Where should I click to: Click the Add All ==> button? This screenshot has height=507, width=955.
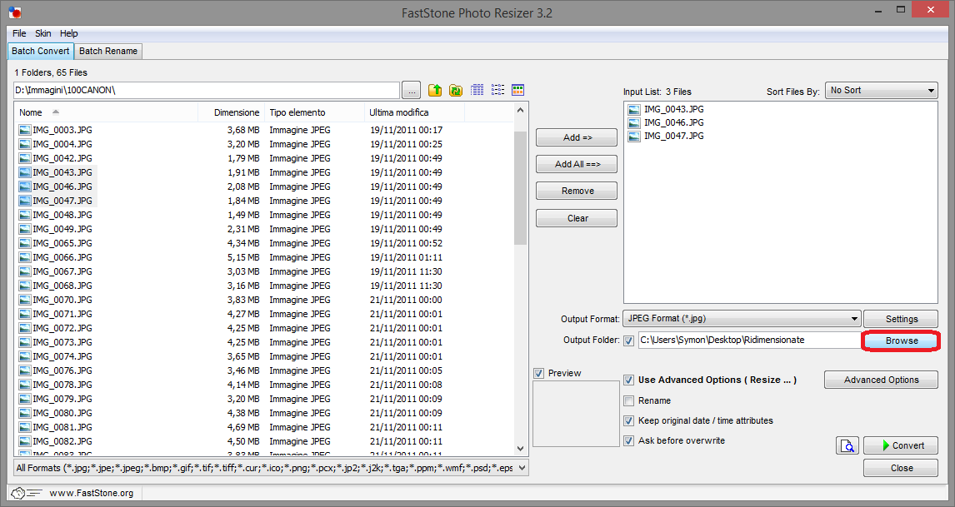click(577, 164)
